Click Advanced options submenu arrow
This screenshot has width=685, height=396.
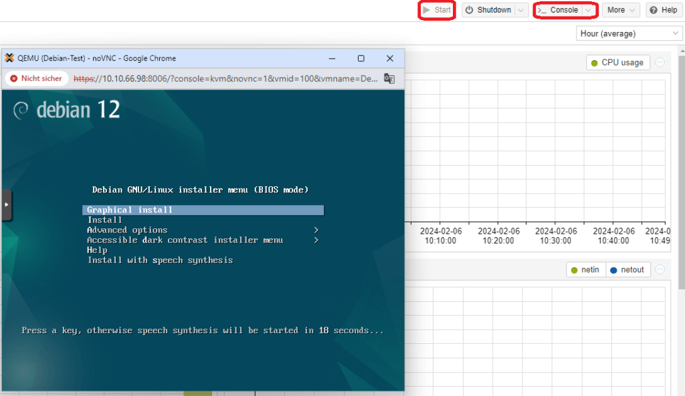pyautogui.click(x=316, y=230)
